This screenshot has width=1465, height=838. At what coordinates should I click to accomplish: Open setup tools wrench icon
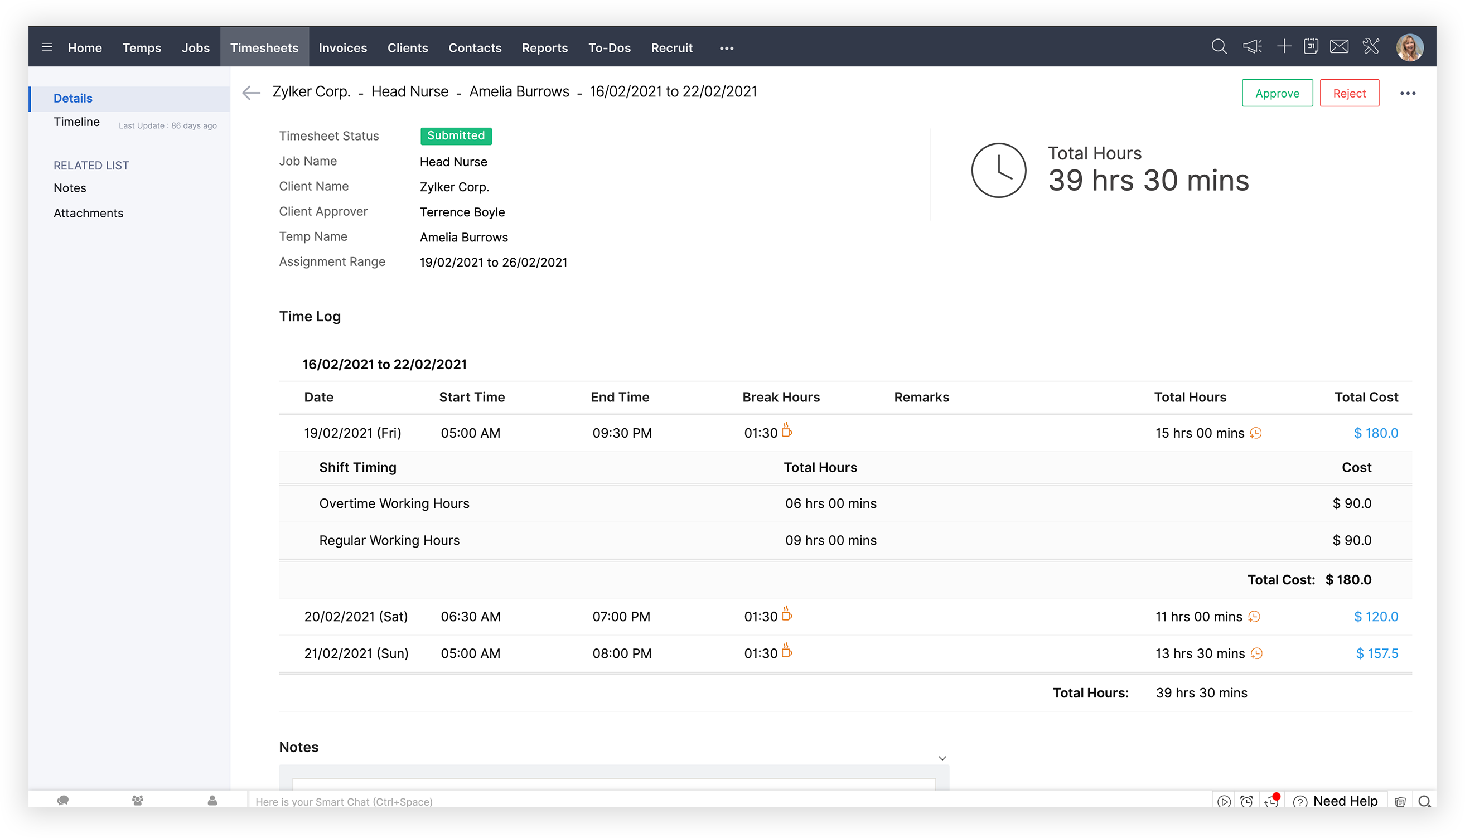point(1371,47)
